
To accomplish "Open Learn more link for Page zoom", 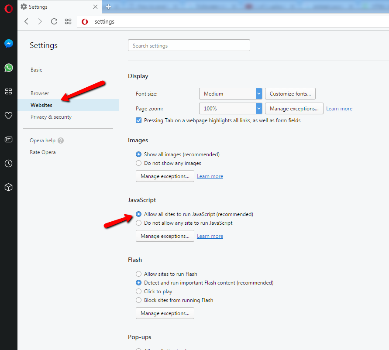I will tap(339, 109).
